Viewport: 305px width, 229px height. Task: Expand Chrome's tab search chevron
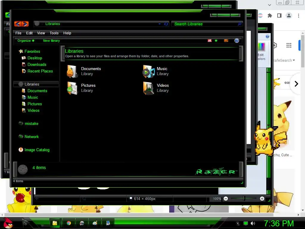tap(269, 5)
